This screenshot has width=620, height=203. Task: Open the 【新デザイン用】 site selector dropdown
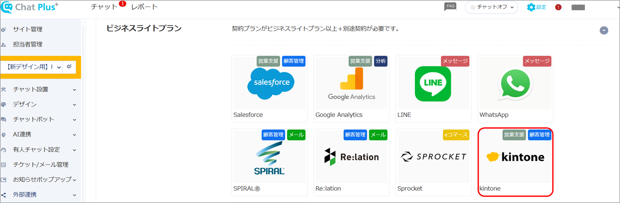pyautogui.click(x=32, y=67)
